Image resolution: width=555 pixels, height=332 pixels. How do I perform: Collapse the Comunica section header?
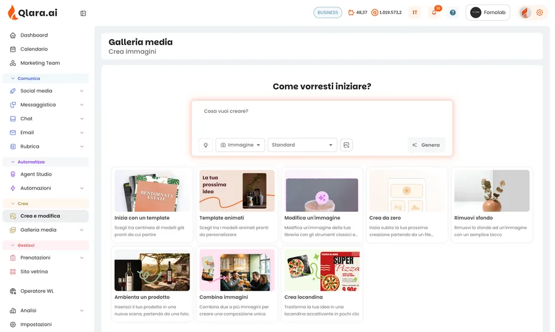(x=46, y=79)
